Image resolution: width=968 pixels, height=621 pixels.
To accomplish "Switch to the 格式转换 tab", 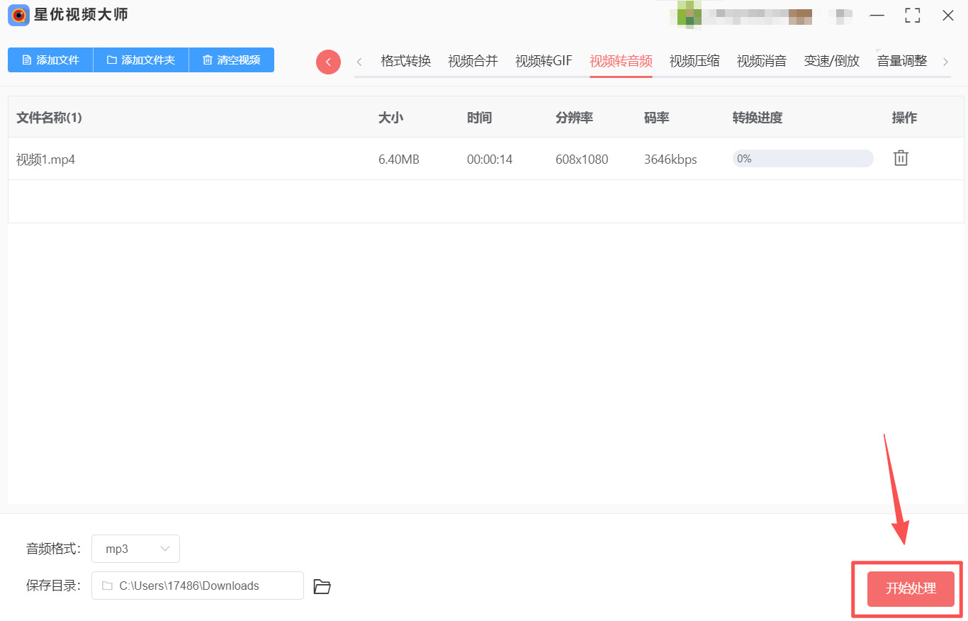I will (405, 61).
